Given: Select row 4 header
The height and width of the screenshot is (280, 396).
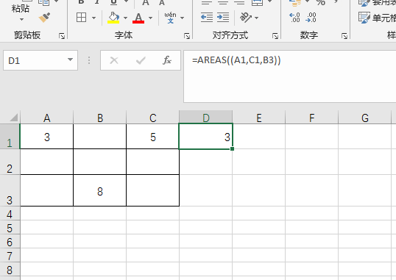Looking at the screenshot, I should (x=10, y=213).
